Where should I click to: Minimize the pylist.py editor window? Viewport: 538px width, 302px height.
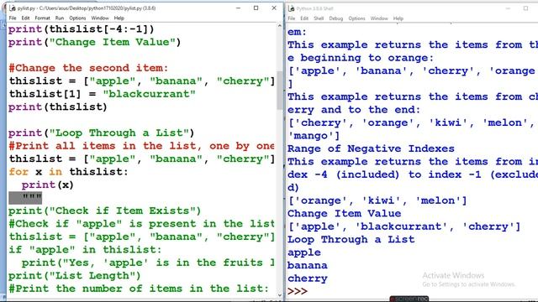click(239, 8)
